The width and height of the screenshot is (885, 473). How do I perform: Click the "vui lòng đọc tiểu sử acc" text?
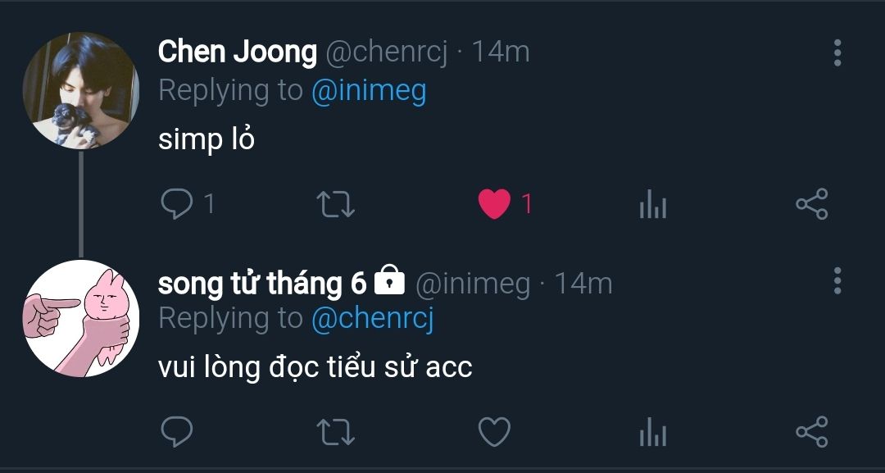coord(315,367)
